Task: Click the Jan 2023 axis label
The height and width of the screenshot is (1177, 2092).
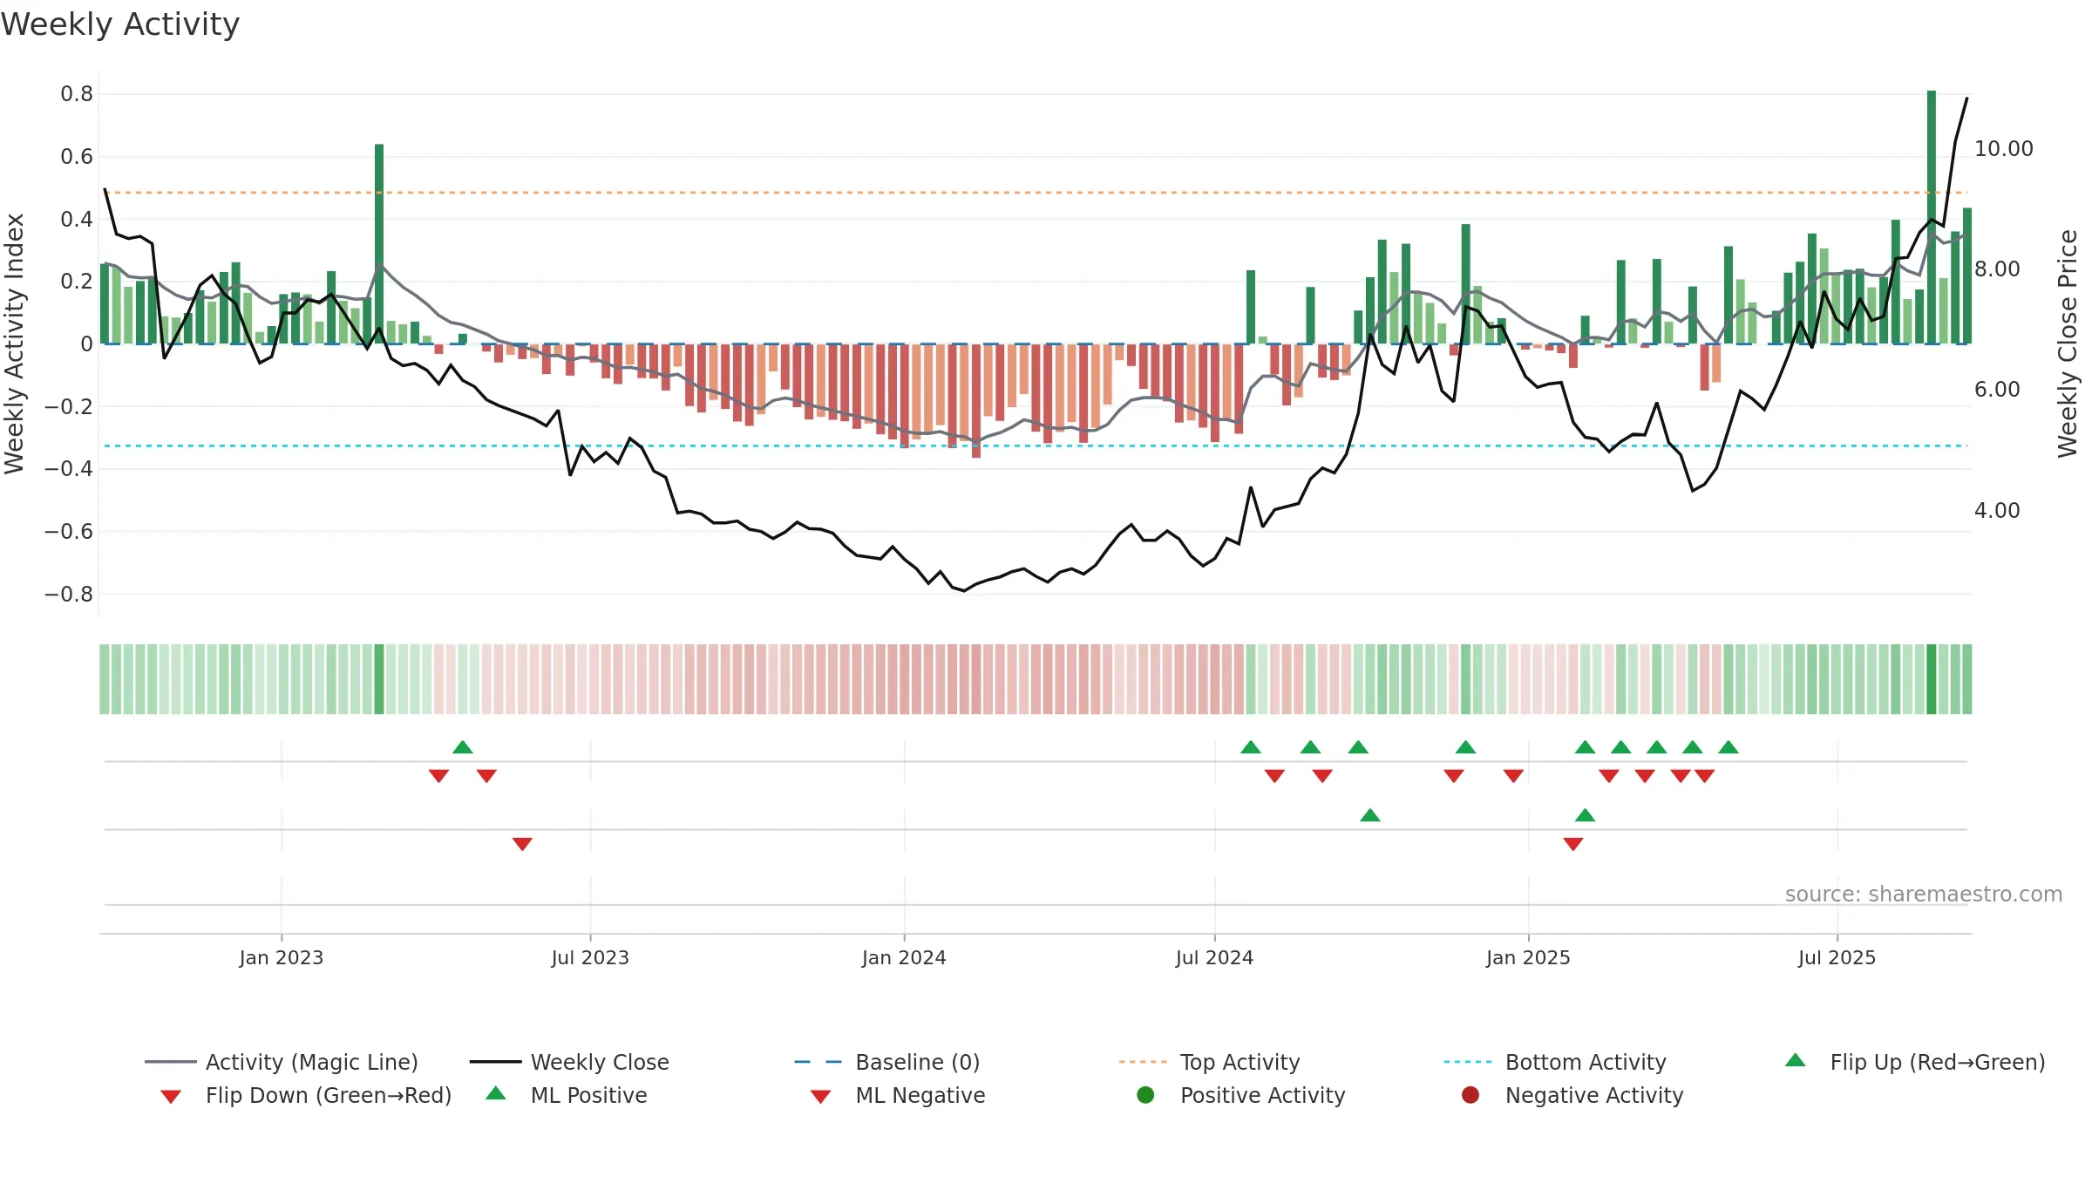Action: 282,957
